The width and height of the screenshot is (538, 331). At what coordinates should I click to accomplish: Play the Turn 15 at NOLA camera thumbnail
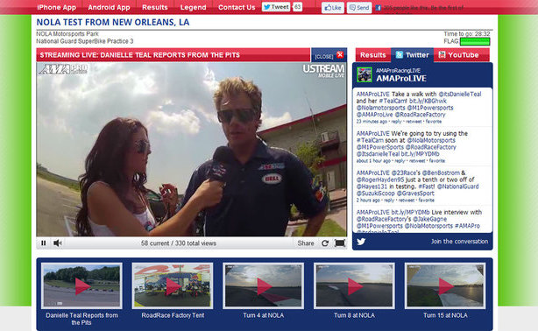pos(445,285)
